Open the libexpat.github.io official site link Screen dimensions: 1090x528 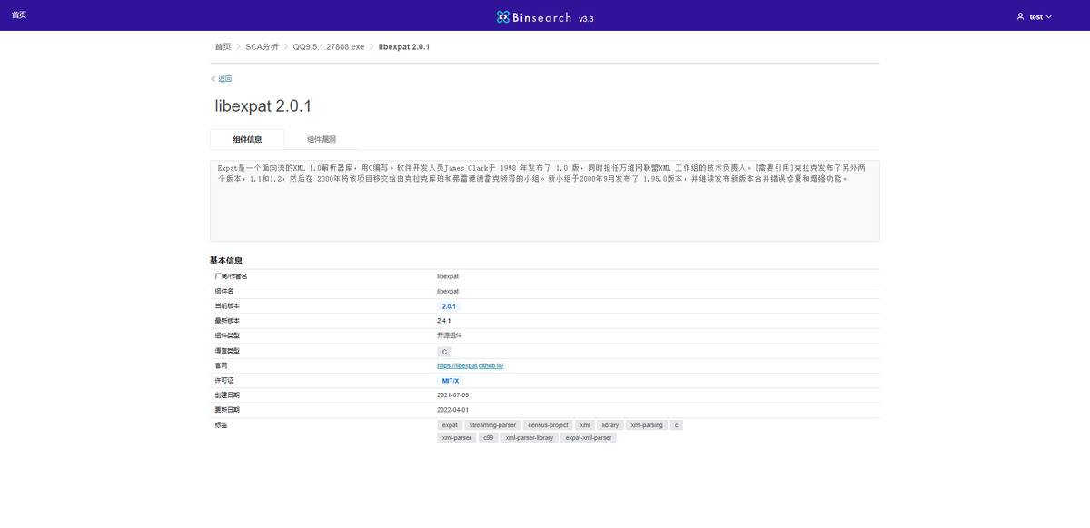click(469, 364)
